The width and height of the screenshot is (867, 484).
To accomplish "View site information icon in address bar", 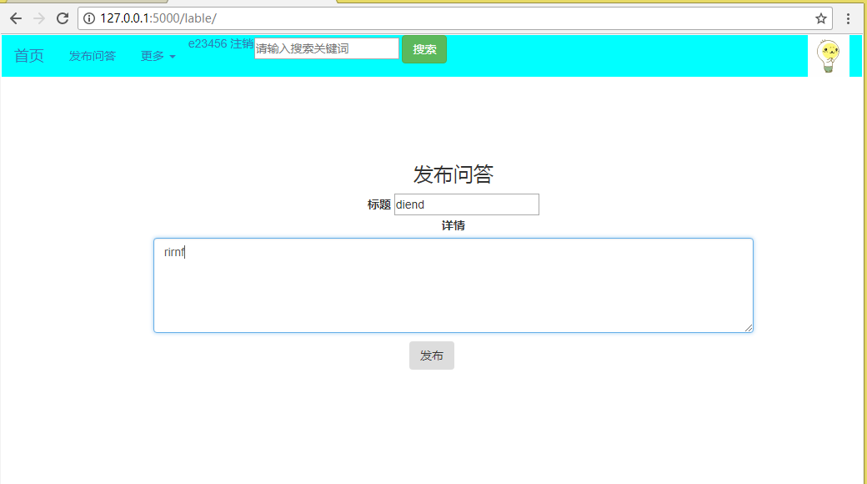I will click(x=89, y=18).
